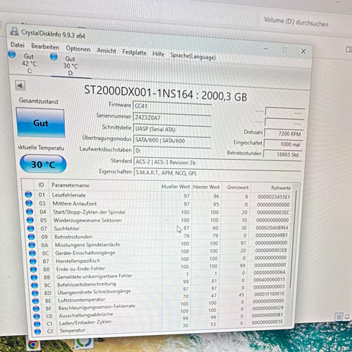Click the SMART list vertical scrollbar

coord(294,239)
